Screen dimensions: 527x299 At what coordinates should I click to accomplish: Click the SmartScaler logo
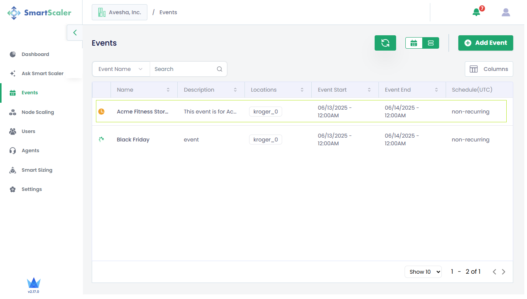[x=39, y=13]
